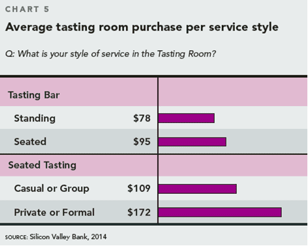Click the Private or Formal label
Viewport: 308px width, 246px height.
tap(54, 212)
